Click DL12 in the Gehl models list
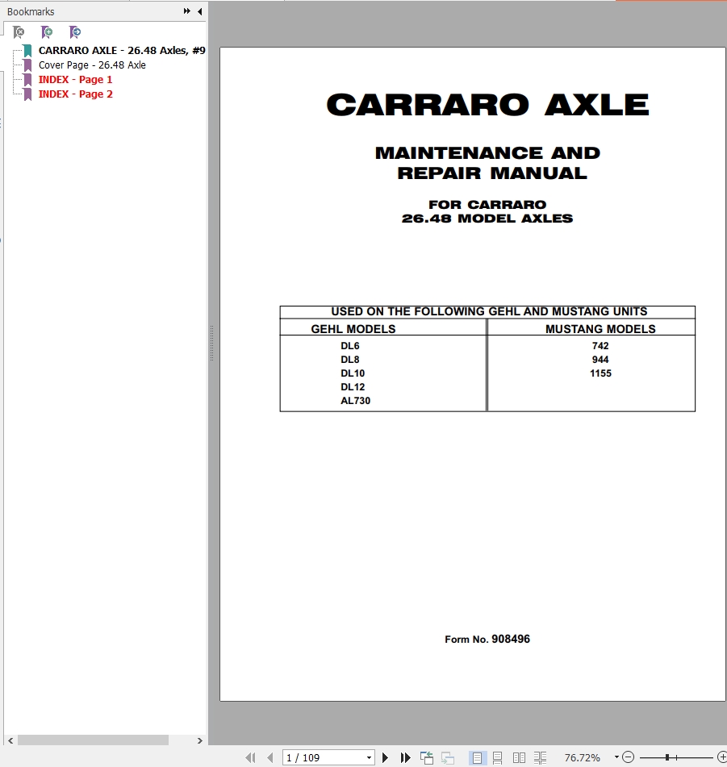 pyautogui.click(x=353, y=387)
